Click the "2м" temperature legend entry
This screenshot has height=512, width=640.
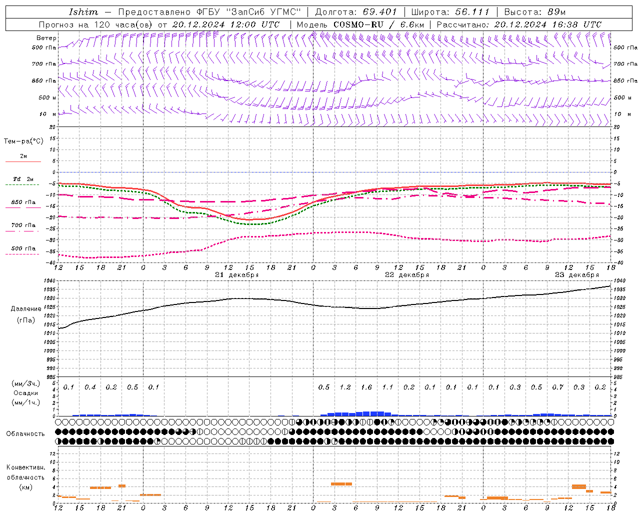(x=23, y=156)
